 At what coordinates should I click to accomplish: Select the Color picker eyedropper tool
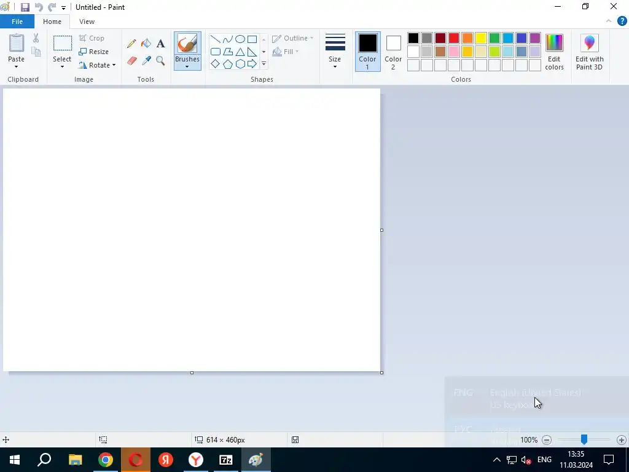click(x=146, y=61)
